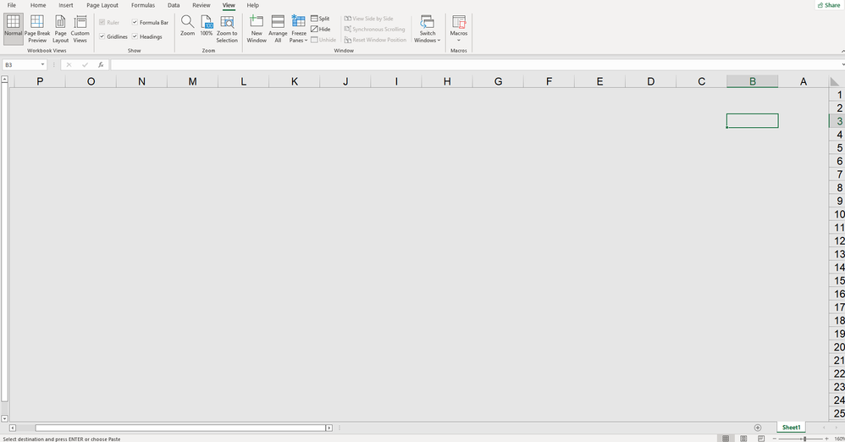Screen dimensions: 845x442
Task: Select the Sheet1 tab
Action: [791, 428]
